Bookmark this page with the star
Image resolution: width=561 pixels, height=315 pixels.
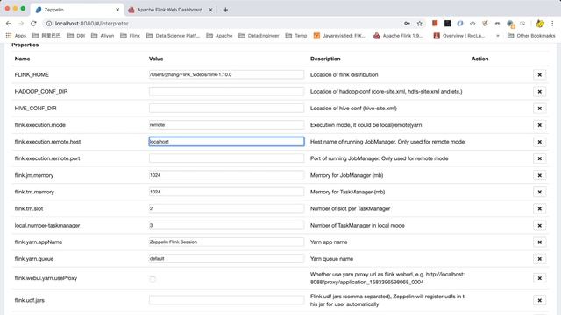tap(419, 24)
